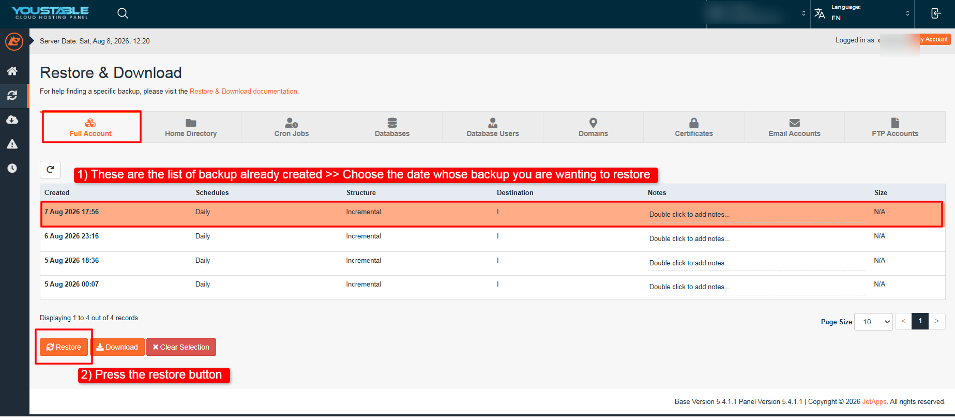This screenshot has width=955, height=420.
Task: Switch to the Domains tab
Action: coord(593,127)
